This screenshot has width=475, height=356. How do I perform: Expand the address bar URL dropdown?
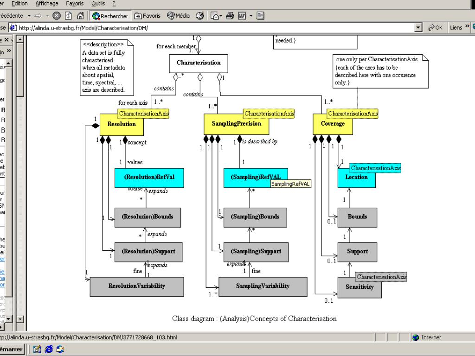[419, 28]
